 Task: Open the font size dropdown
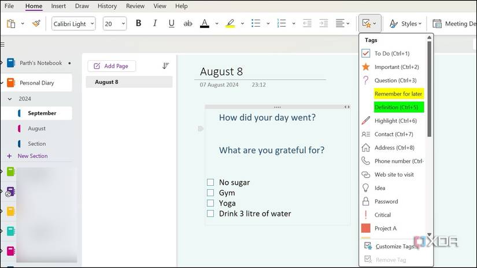tap(123, 24)
